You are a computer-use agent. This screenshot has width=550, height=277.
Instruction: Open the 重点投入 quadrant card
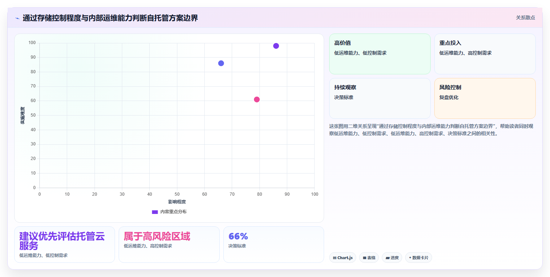tap(485, 54)
